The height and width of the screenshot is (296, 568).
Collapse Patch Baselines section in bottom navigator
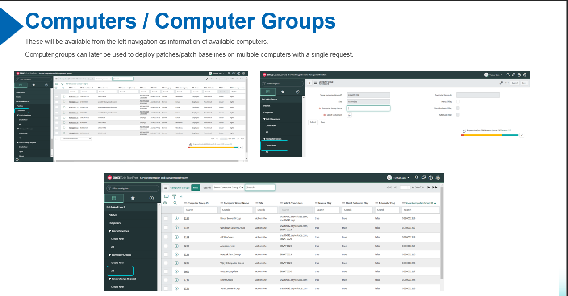[110, 231]
